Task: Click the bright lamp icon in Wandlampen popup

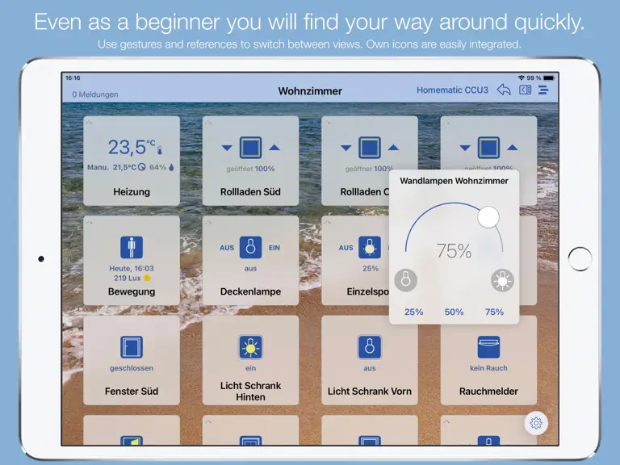Action: 503,280
